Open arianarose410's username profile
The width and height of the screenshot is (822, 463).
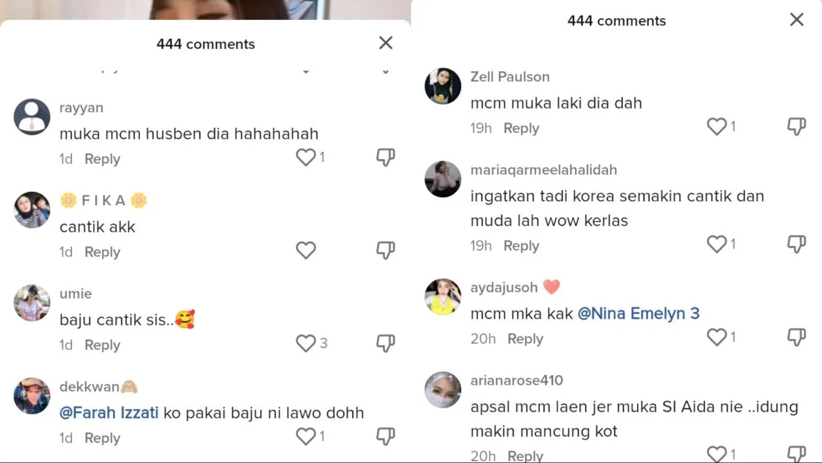[516, 380]
